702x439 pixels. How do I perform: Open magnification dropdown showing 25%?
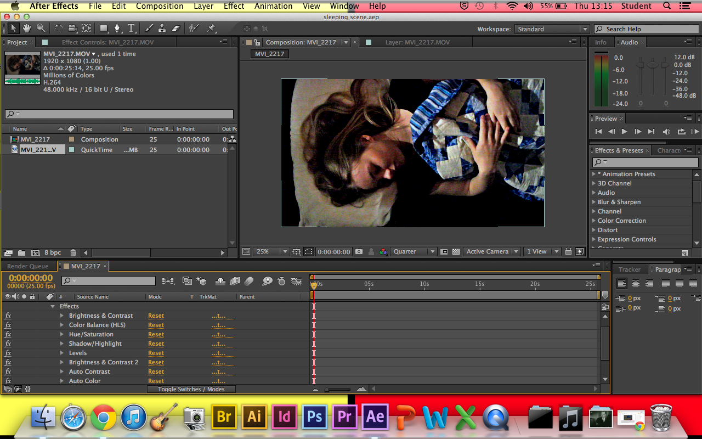click(x=271, y=251)
